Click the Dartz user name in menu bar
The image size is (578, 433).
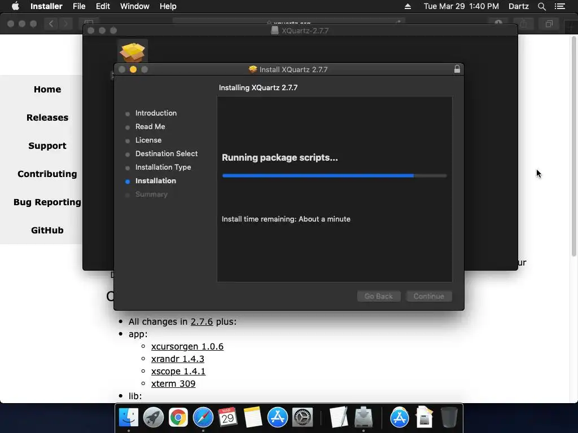(x=518, y=6)
